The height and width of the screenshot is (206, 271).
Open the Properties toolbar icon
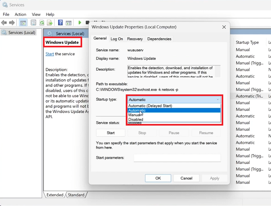click(x=33, y=23)
